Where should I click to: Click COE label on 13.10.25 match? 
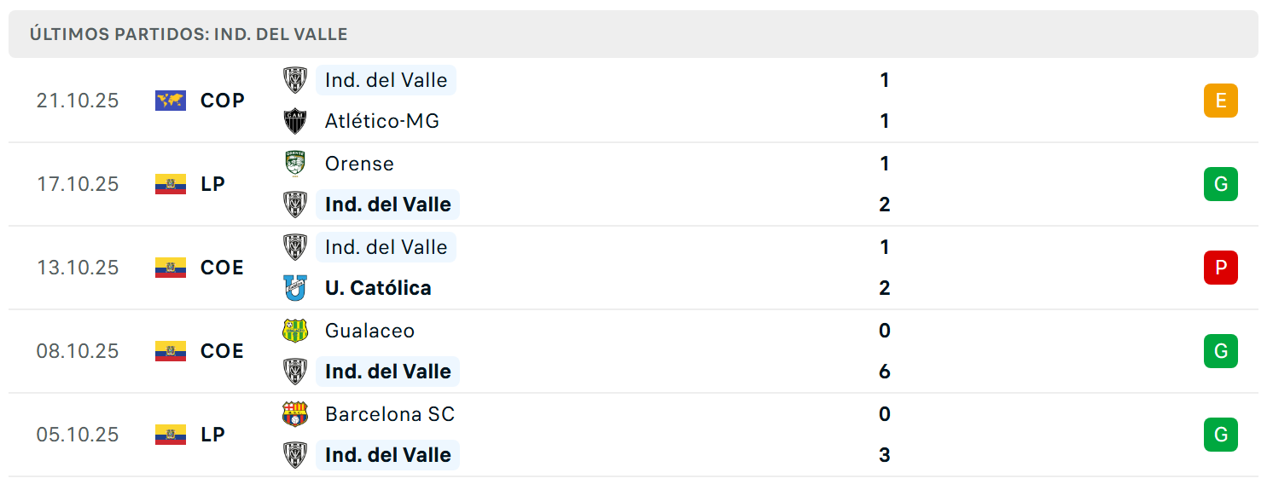click(x=222, y=268)
